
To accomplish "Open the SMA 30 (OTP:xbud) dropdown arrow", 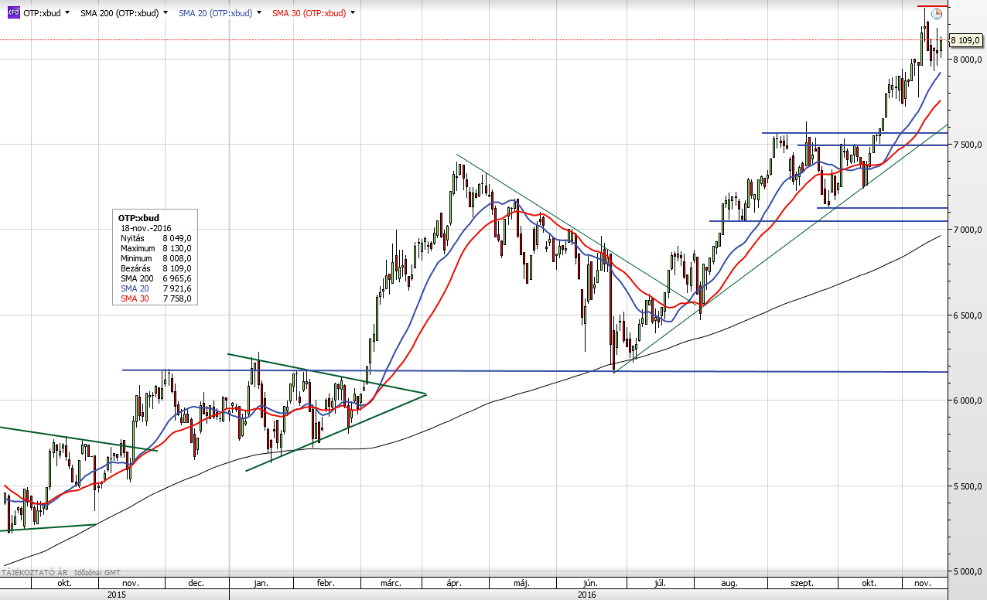I will (x=353, y=13).
